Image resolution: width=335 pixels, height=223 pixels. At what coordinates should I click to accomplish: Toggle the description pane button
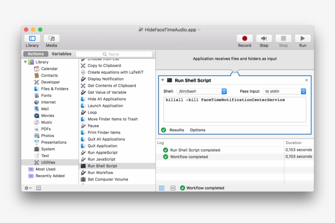click(x=39, y=188)
